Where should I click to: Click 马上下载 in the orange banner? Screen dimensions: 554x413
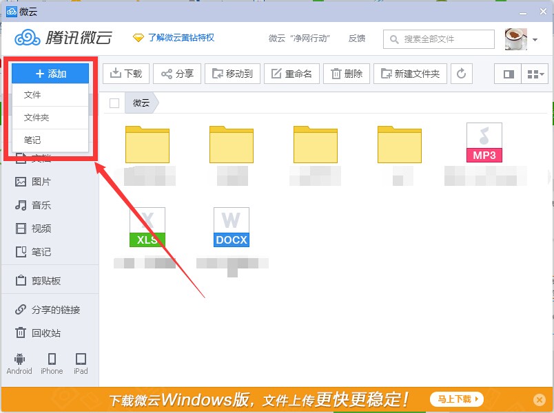(457, 399)
